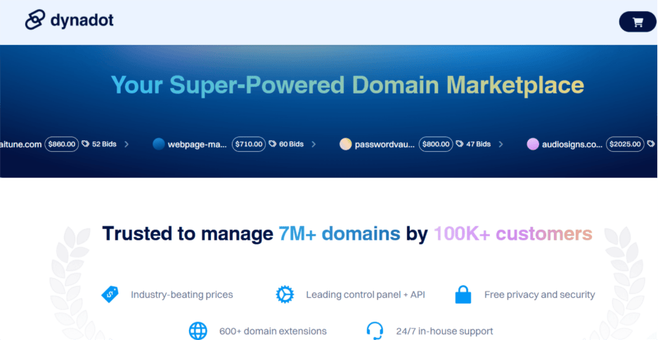Open the shopping cart
The height and width of the screenshot is (340, 658).
637,22
